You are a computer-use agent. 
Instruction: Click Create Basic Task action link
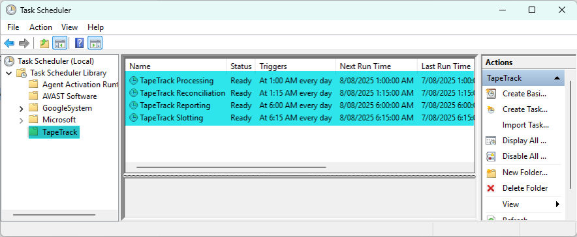524,94
